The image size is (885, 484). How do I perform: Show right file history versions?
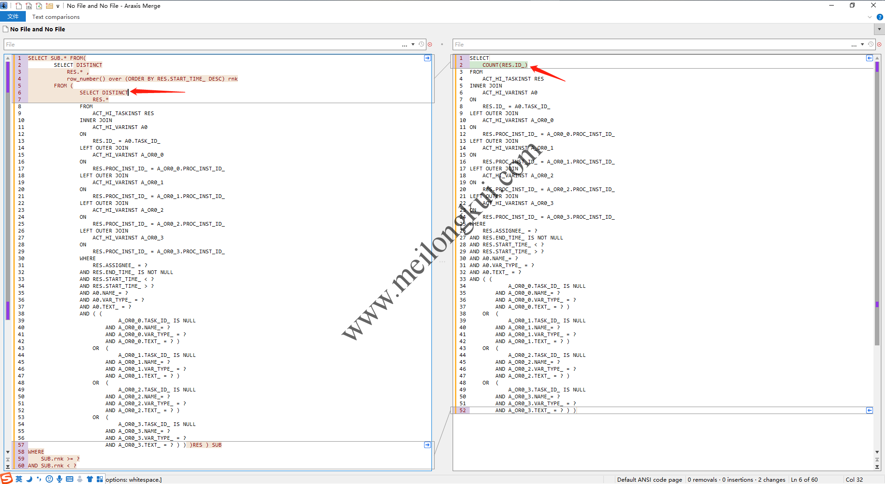click(x=871, y=44)
